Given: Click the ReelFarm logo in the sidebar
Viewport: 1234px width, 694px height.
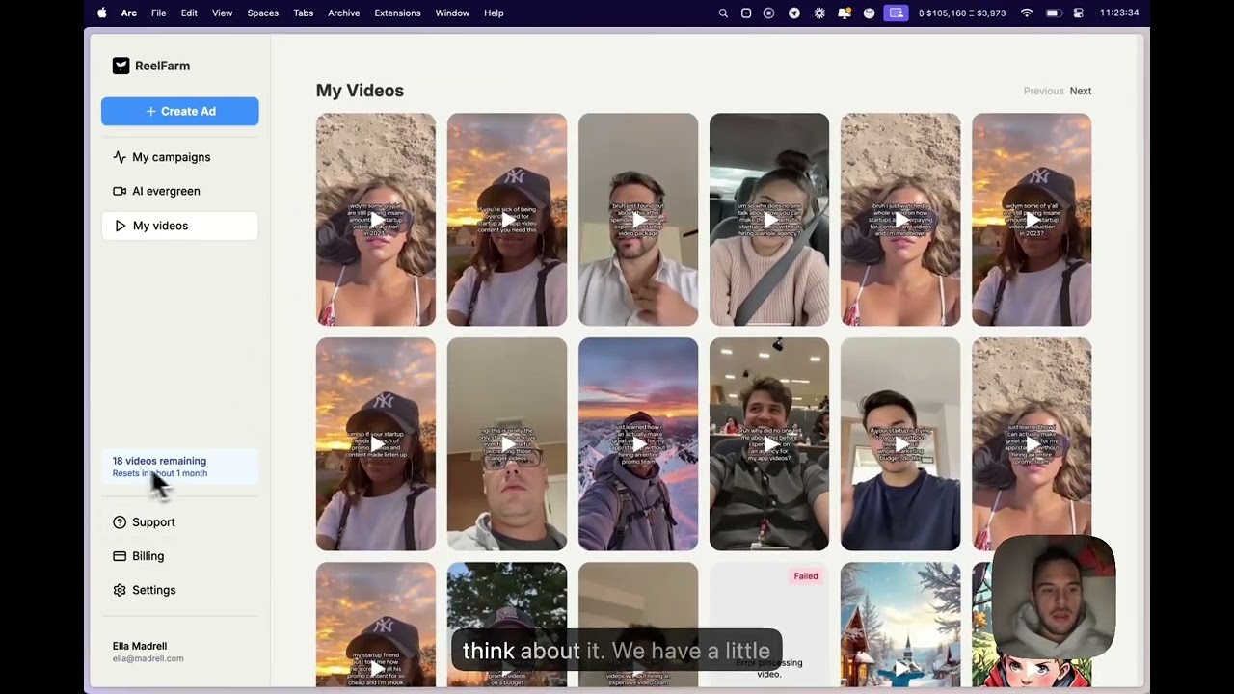Looking at the screenshot, I should coord(151,66).
